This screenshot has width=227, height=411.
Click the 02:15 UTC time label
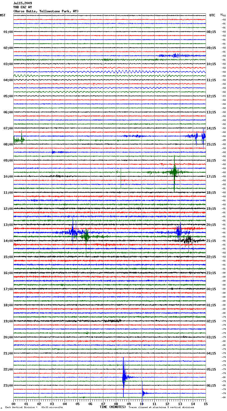click(x=211, y=321)
